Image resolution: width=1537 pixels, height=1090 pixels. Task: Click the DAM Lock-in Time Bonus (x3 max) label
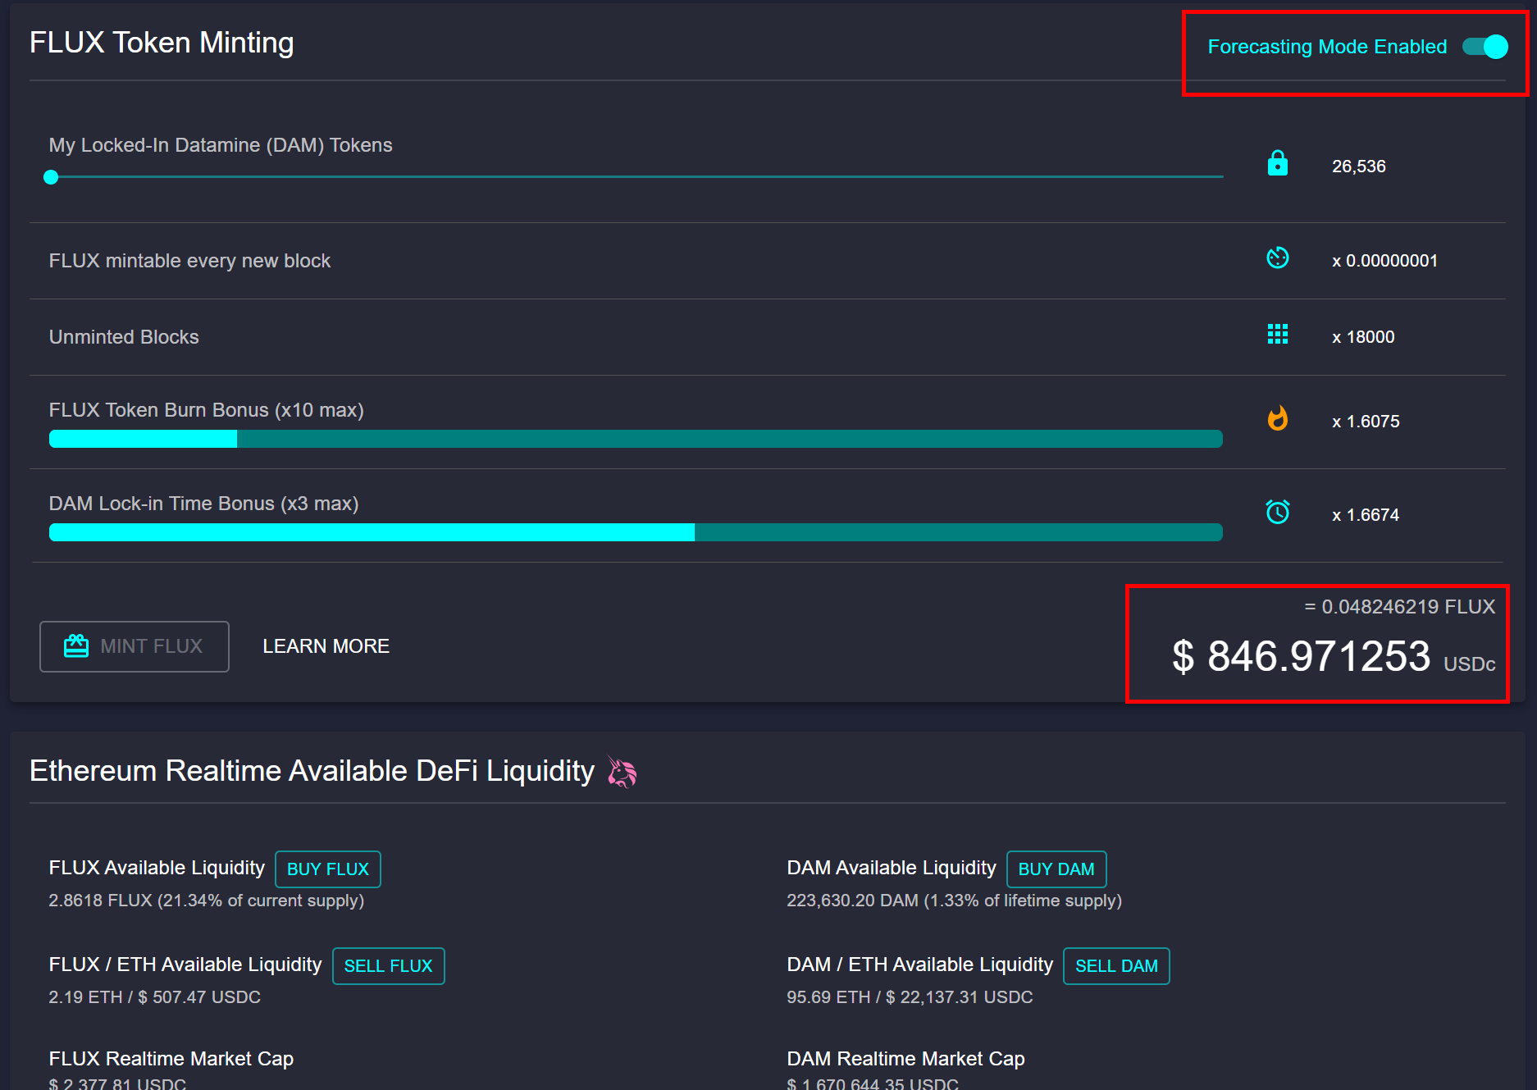(x=203, y=504)
